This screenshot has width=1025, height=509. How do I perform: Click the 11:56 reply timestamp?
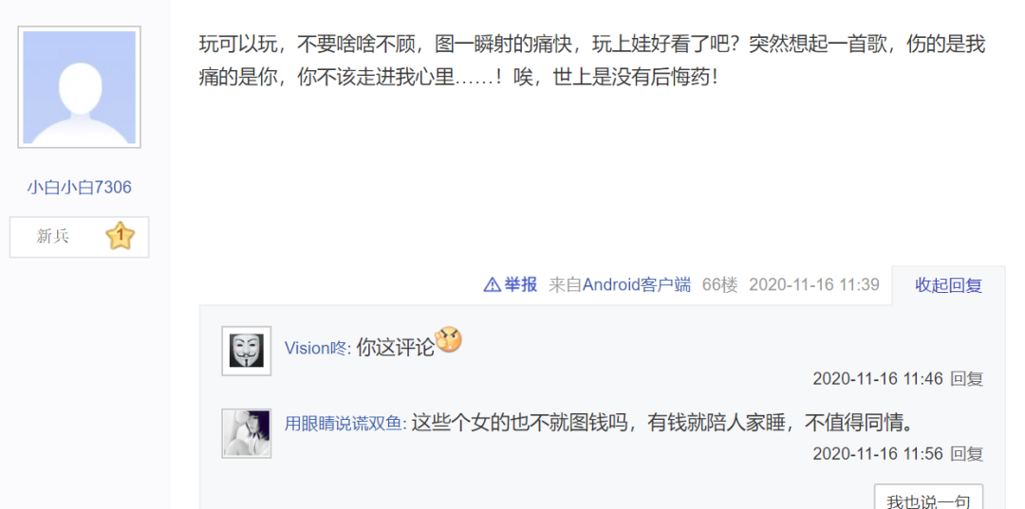tap(878, 454)
